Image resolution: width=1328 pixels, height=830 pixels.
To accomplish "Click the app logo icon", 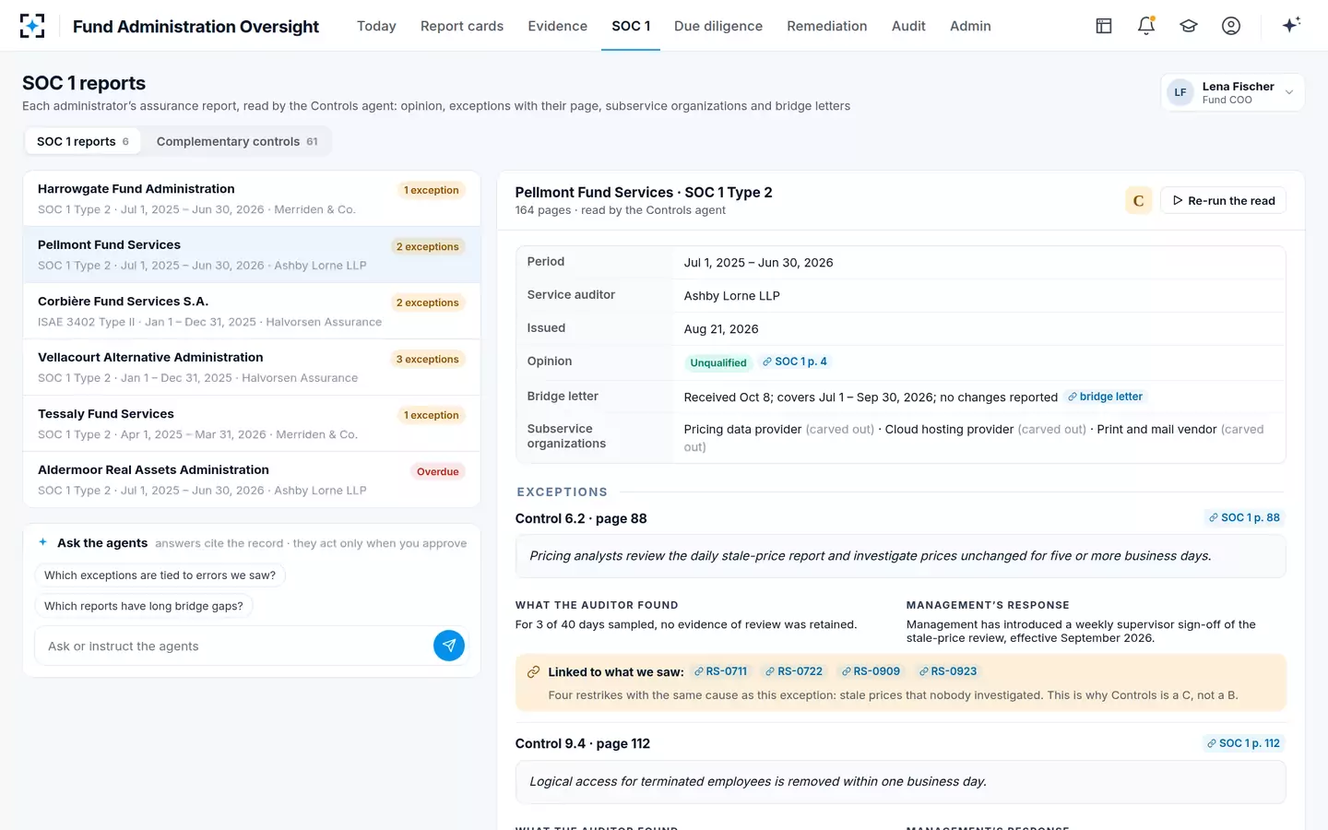I will tap(32, 26).
